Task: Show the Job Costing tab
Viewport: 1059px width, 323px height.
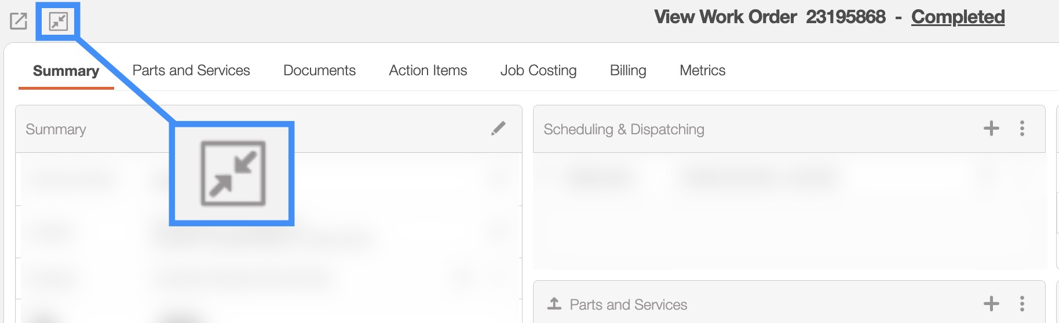Action: tap(538, 71)
